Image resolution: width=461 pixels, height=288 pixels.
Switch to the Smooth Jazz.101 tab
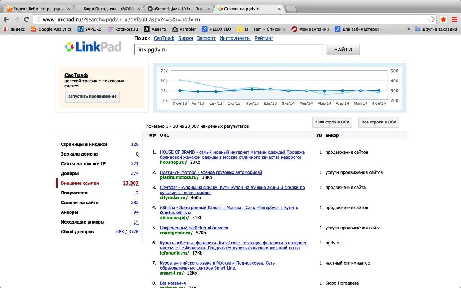[178, 9]
